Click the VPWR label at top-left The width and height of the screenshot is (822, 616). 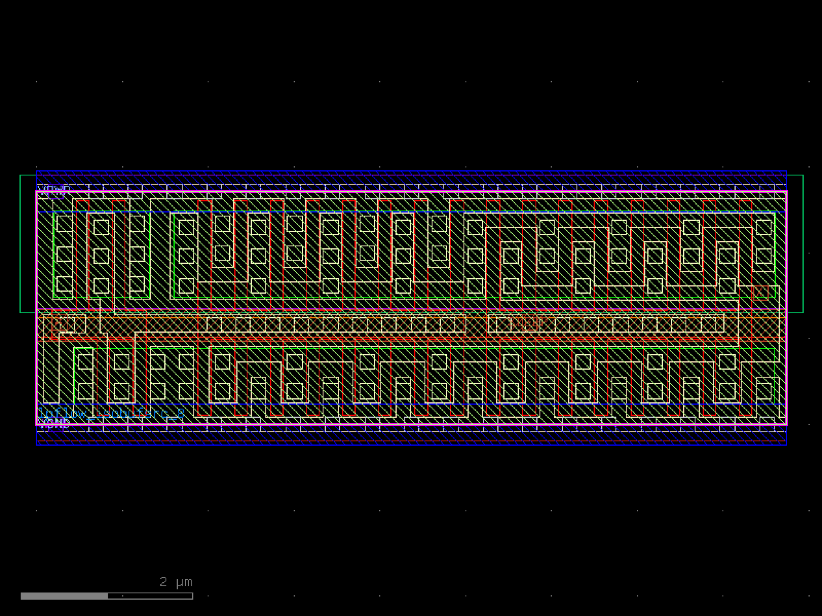tap(53, 190)
